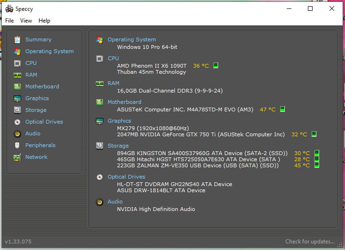This screenshot has height=250, width=345.
Task: Click the Graphics heading link in main panel
Action: pyautogui.click(x=119, y=121)
